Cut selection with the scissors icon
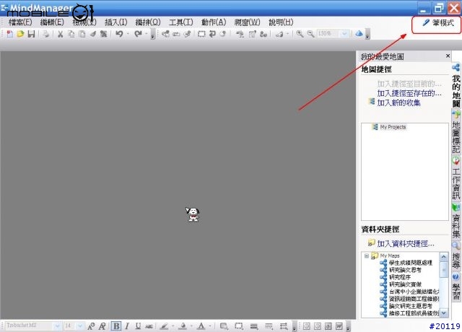The width and height of the screenshot is (462, 332). point(60,34)
